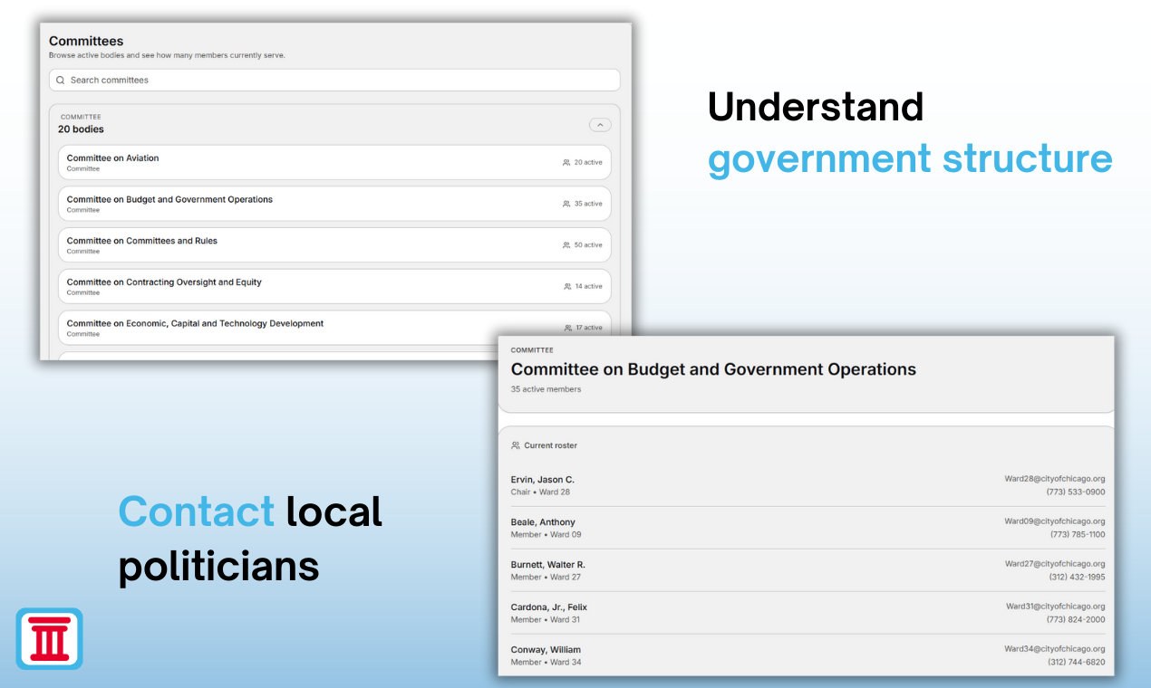Click the red pillar app logo icon
Viewport: 1151px width, 688px height.
click(49, 638)
